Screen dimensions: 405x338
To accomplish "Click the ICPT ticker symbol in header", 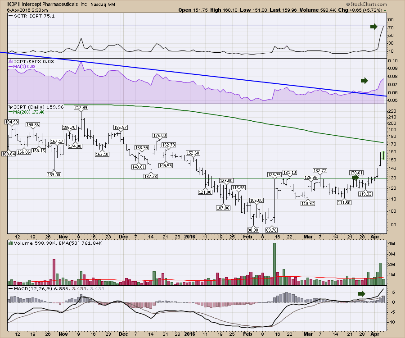I will point(14,4).
